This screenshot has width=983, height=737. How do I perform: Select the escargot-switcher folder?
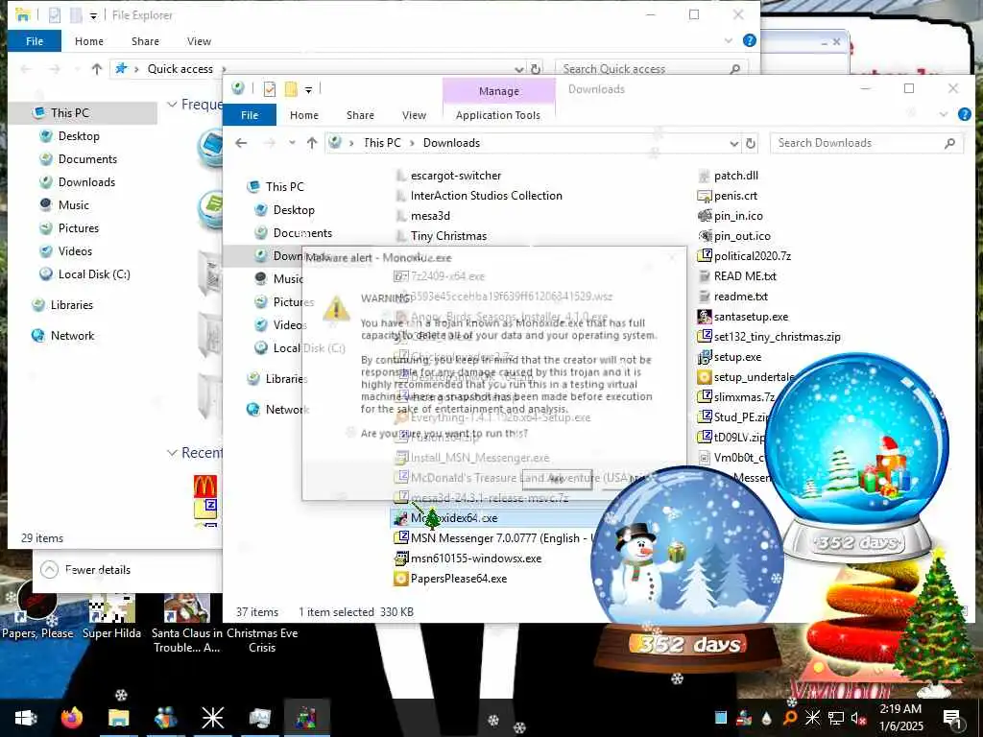tap(449, 176)
